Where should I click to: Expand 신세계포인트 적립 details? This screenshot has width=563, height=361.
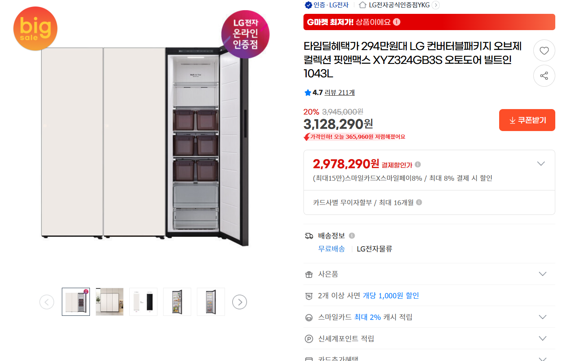[x=542, y=339]
